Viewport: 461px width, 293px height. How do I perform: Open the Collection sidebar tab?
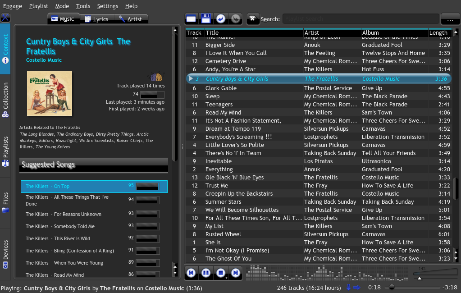(5, 100)
